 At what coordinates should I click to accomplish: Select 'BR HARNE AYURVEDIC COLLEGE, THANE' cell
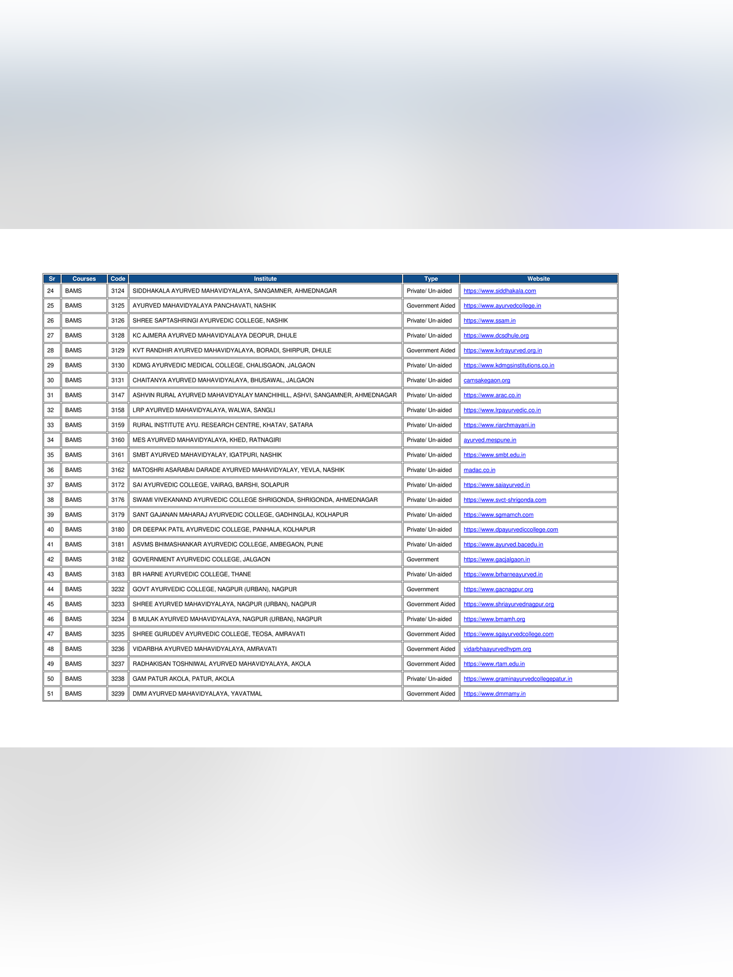point(266,575)
